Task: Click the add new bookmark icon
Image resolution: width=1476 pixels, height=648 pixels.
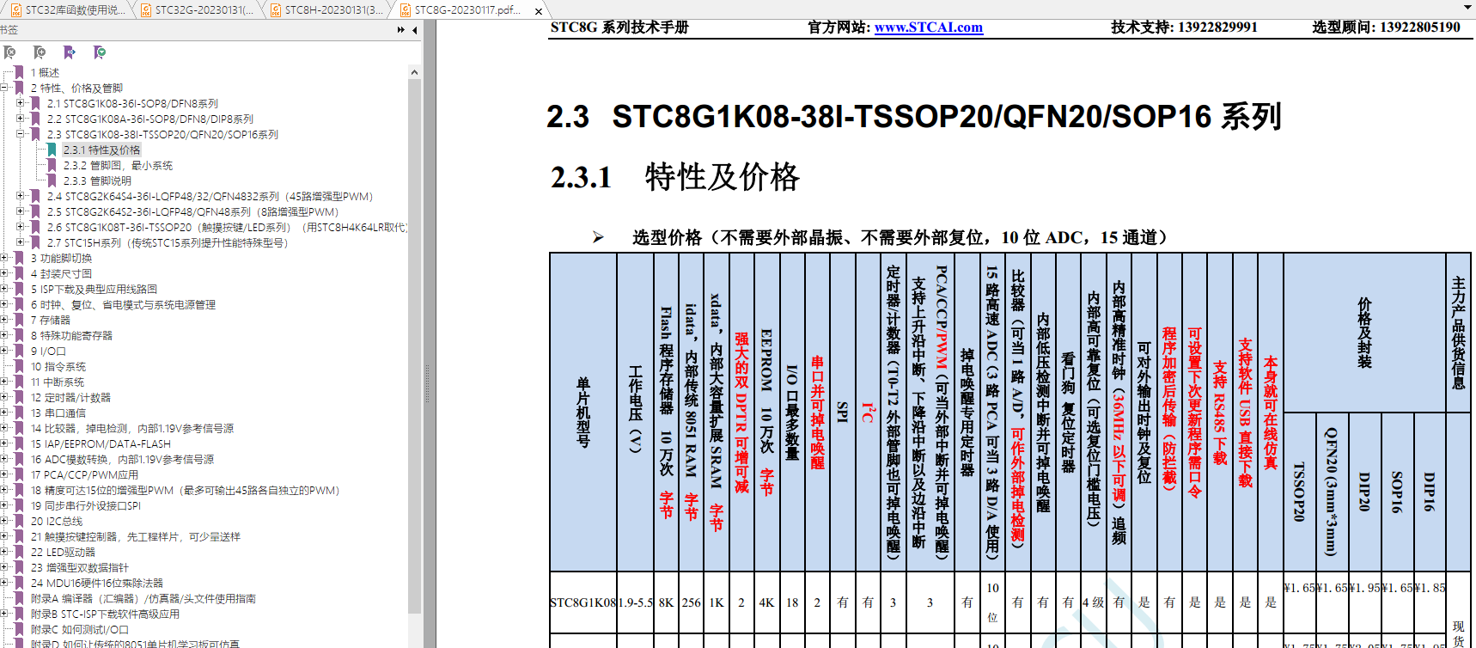Action: click(40, 52)
